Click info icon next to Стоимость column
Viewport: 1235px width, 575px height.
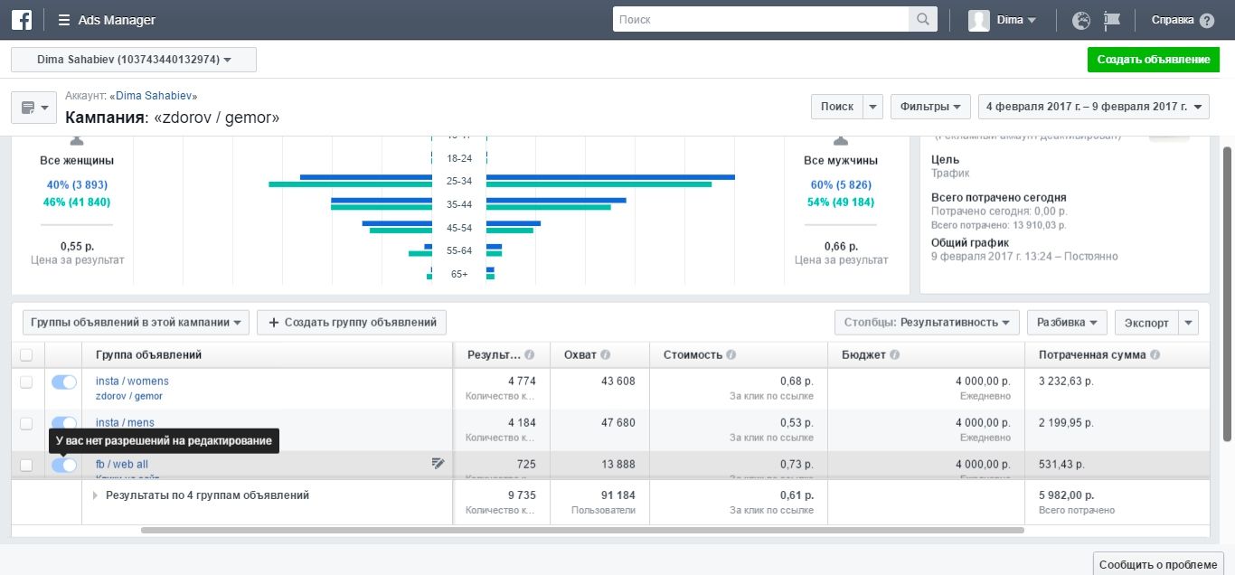point(731,355)
